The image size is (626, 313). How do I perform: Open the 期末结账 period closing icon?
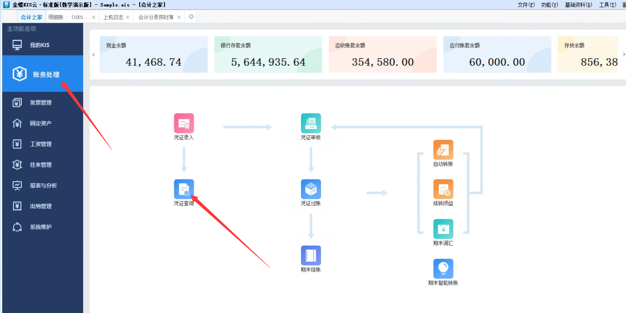311,256
